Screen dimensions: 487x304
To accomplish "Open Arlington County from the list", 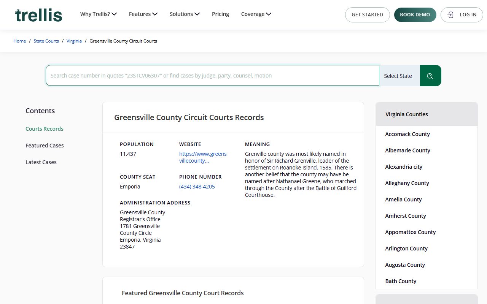I will [x=406, y=249].
